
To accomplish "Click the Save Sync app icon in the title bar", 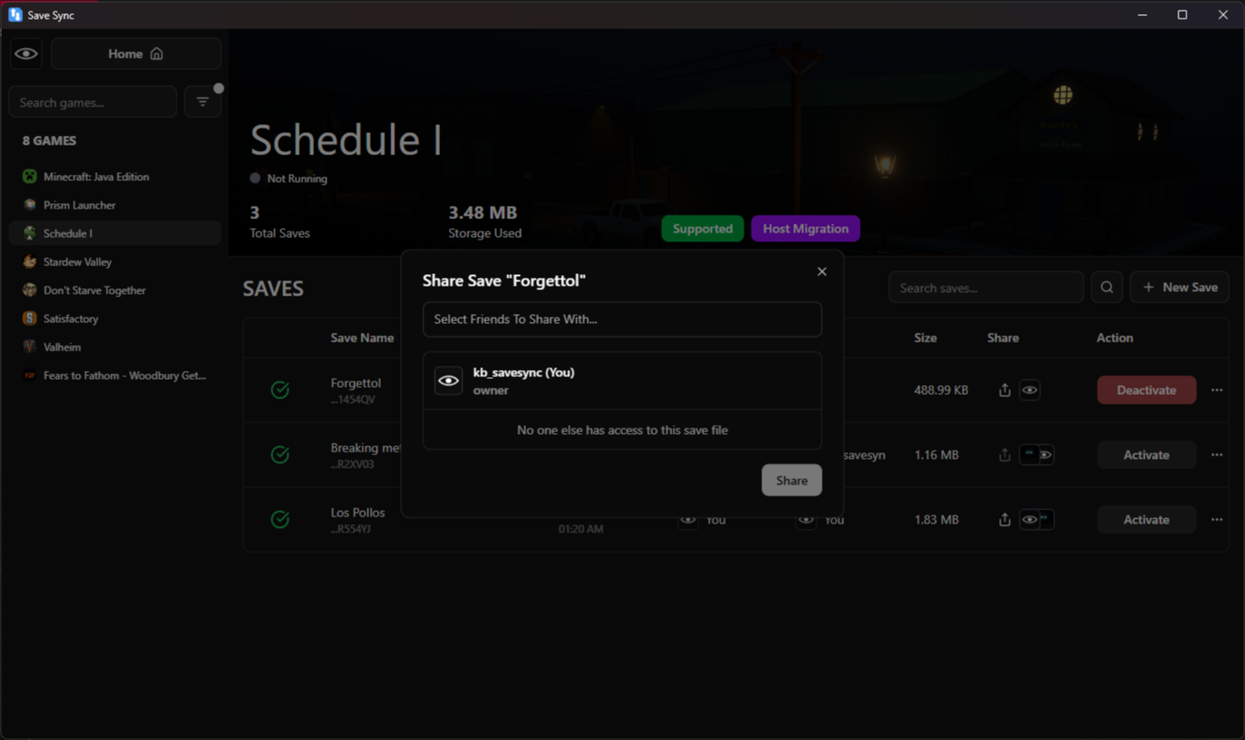I will [x=15, y=15].
